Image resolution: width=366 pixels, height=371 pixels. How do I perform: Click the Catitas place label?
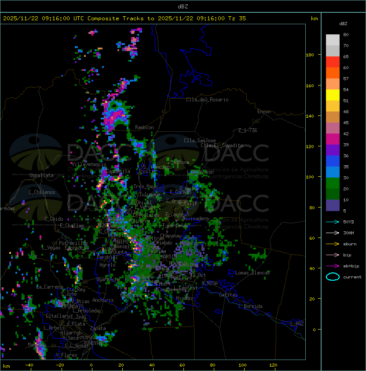click(228, 295)
